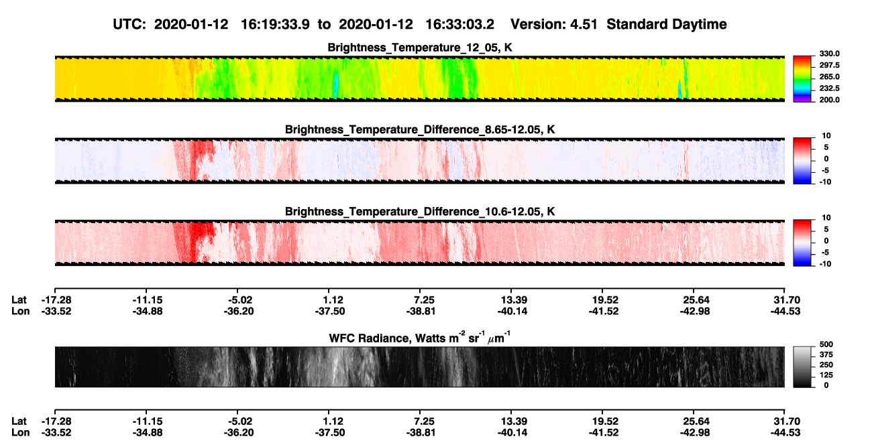Click longitude '-34.88' under the WFC Radiance panel

(149, 433)
